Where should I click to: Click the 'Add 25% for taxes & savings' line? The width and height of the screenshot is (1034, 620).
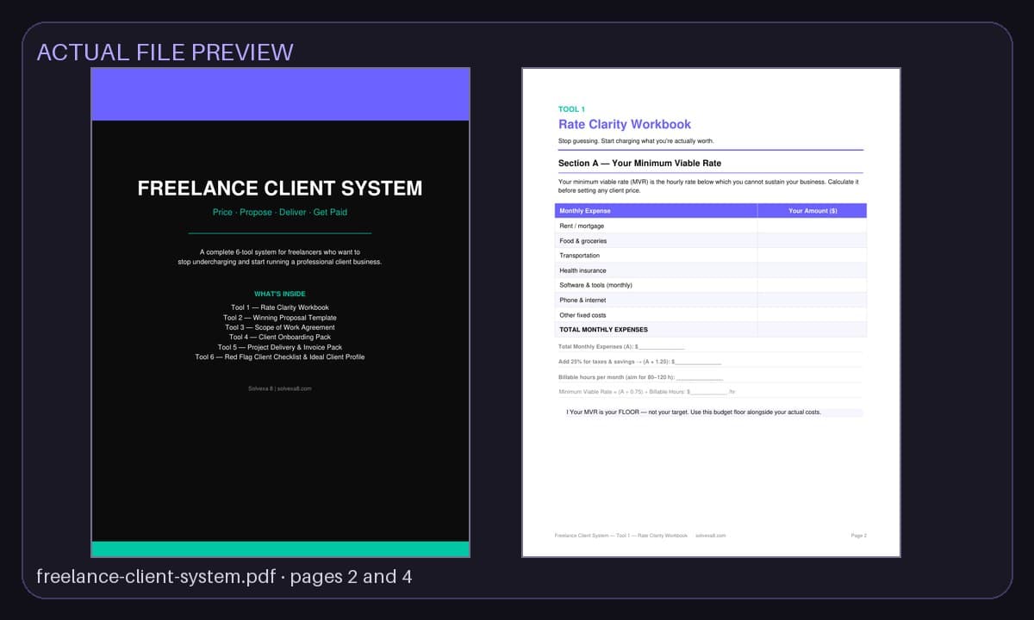(x=639, y=362)
